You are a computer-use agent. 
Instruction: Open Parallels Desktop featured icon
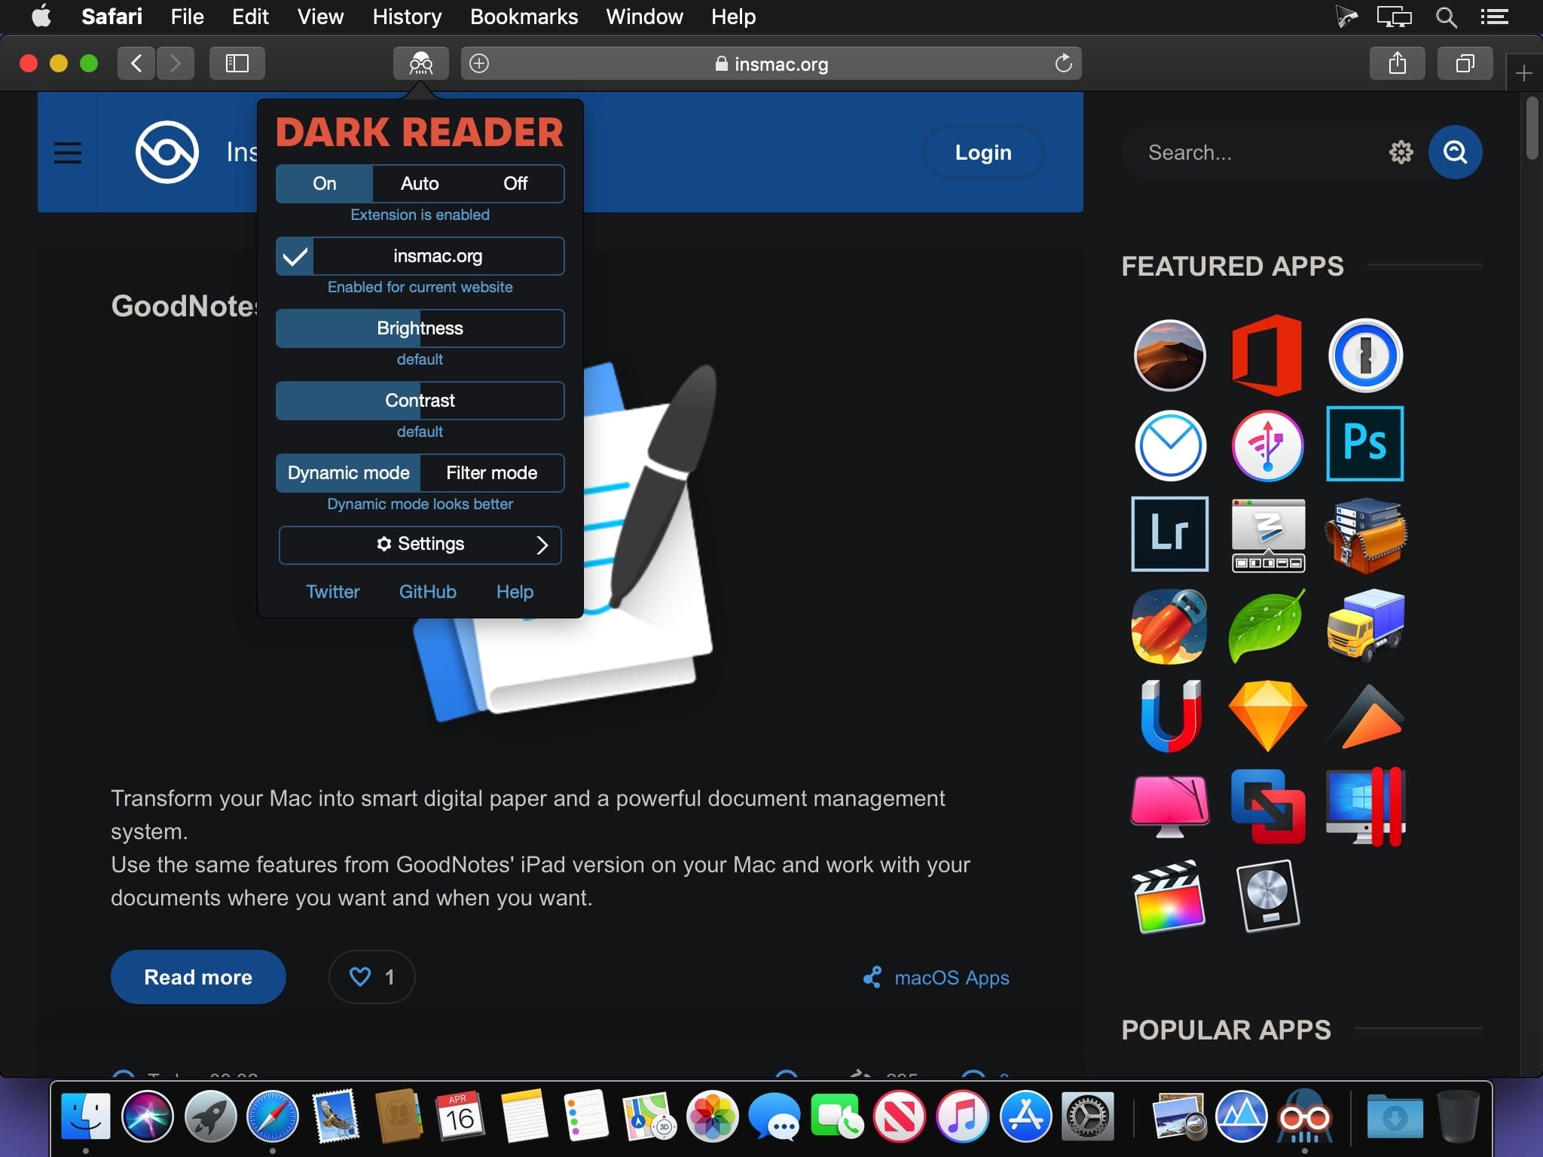pyautogui.click(x=1365, y=807)
